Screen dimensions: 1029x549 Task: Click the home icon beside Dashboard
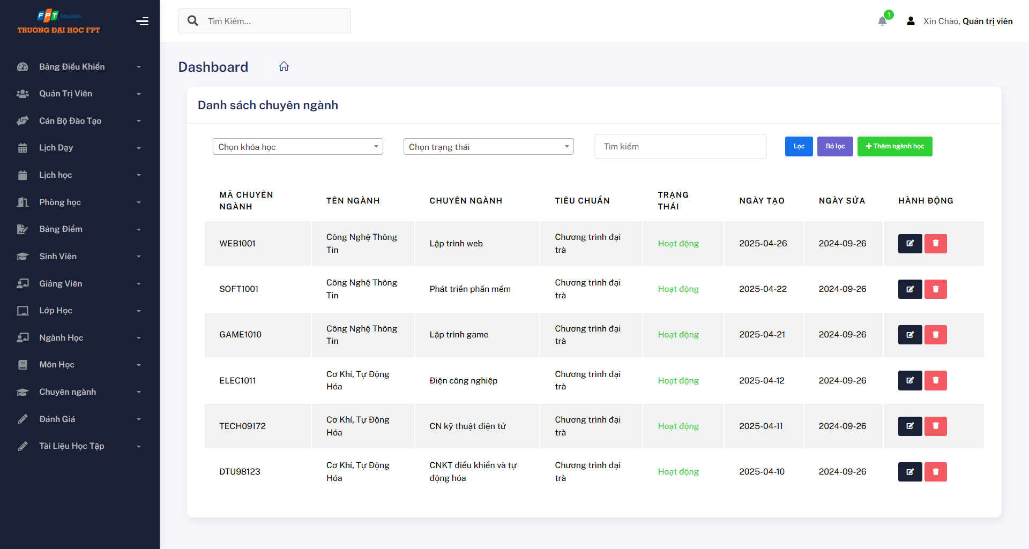click(284, 66)
